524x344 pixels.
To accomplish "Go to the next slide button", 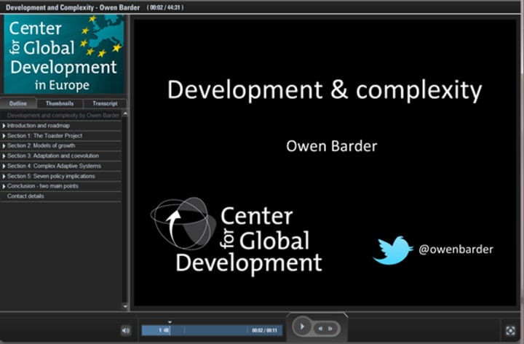I will click(330, 329).
